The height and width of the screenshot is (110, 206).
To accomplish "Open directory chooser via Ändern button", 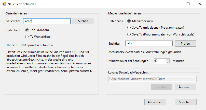I will click(185, 87).
